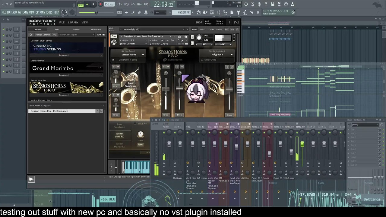
Task: Toggle the delay Sync button
Action: pyautogui.click(x=141, y=145)
